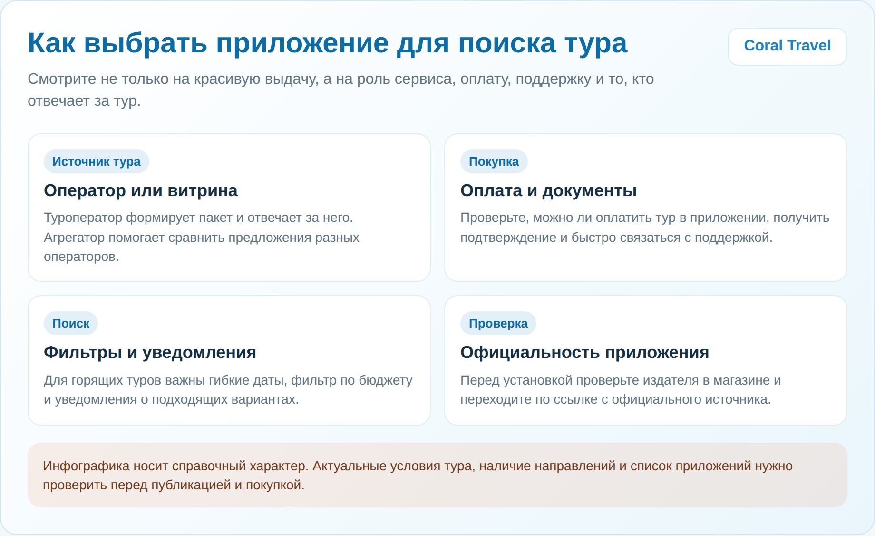Select the "Проверка" tag
This screenshot has height=536, width=875.
[x=498, y=323]
